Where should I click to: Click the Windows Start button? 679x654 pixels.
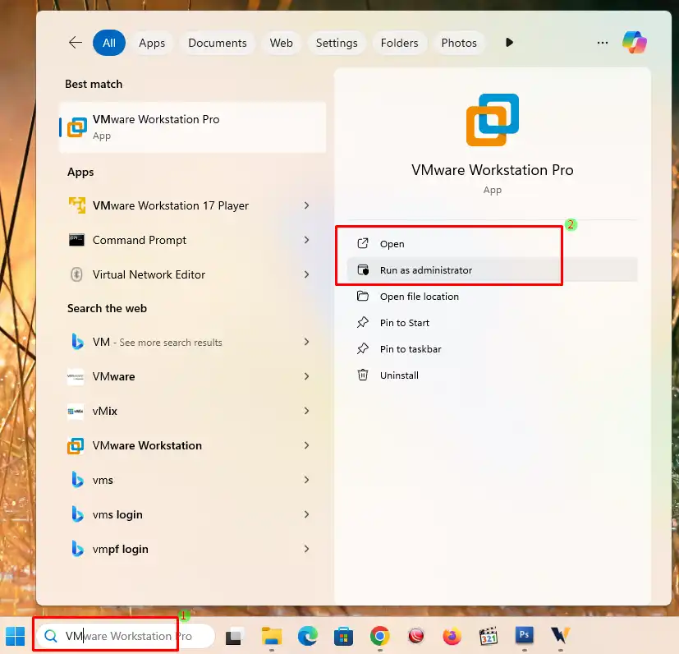pos(16,636)
